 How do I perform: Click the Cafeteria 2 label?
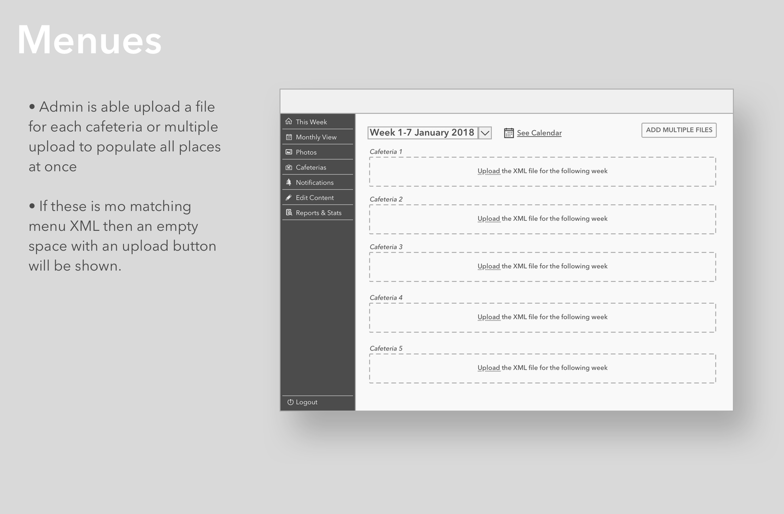(x=386, y=199)
